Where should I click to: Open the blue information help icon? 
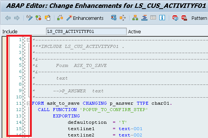coord(162,18)
